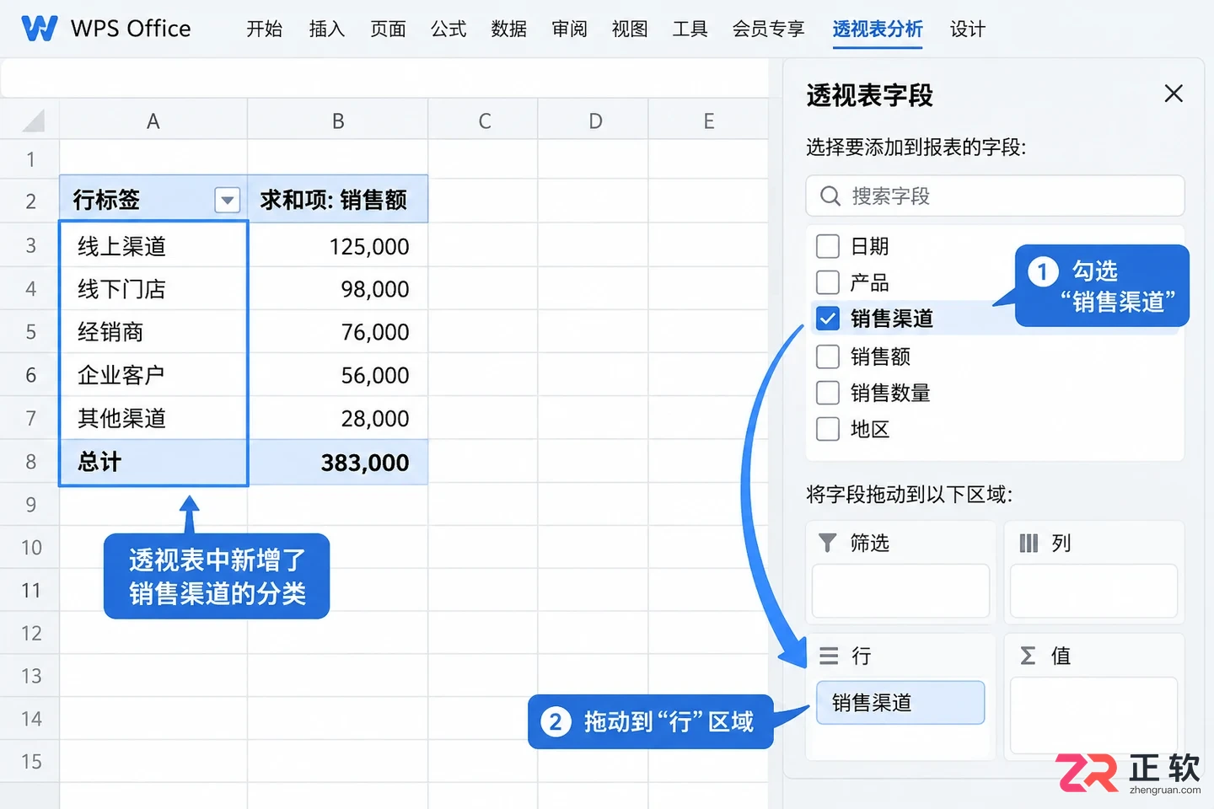
Task: Click the empty 筛选 drop area box
Action: coord(900,592)
